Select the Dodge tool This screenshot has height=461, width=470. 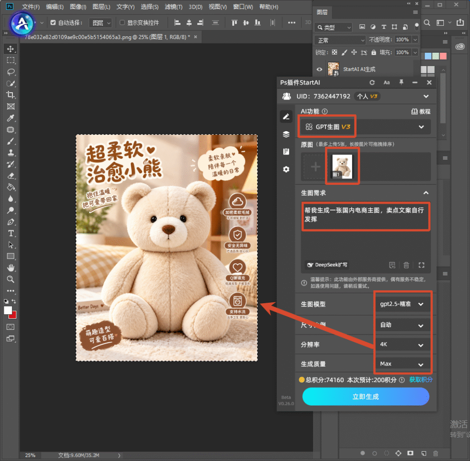tap(11, 210)
